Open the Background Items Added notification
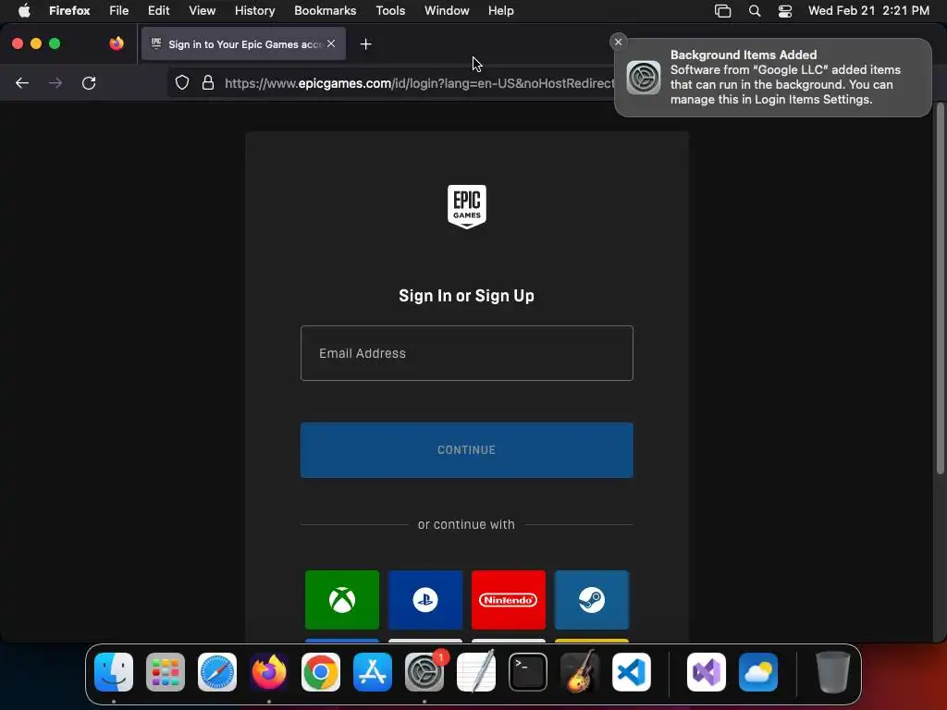The height and width of the screenshot is (710, 947). point(772,78)
